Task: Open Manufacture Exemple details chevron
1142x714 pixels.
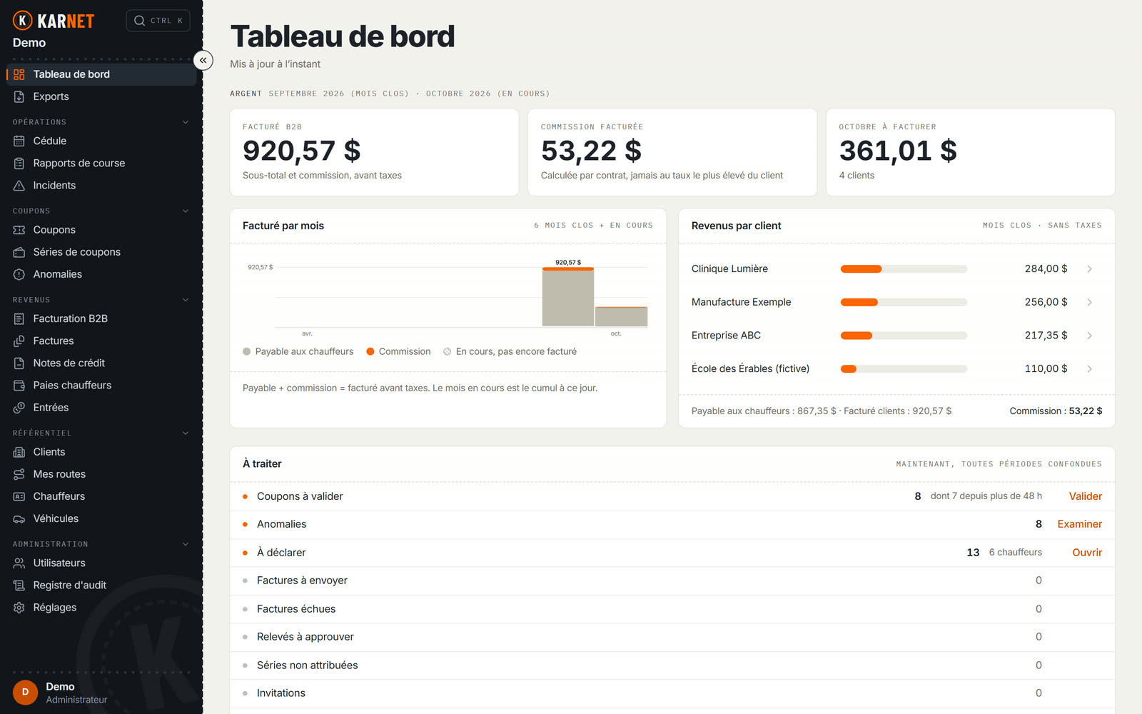Action: 1090,302
